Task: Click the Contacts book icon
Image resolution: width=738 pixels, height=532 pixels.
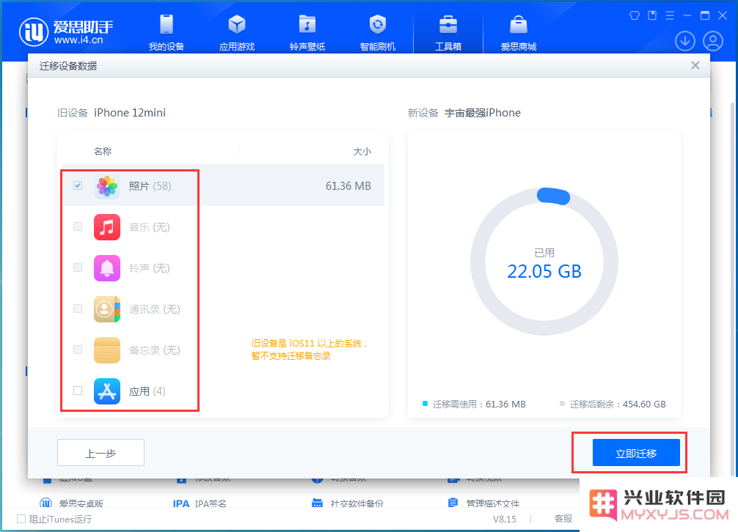Action: [x=107, y=309]
